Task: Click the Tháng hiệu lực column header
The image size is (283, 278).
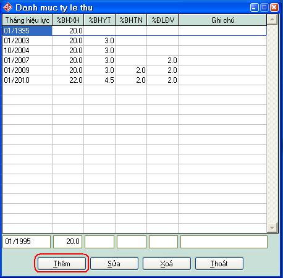Action: 27,20
